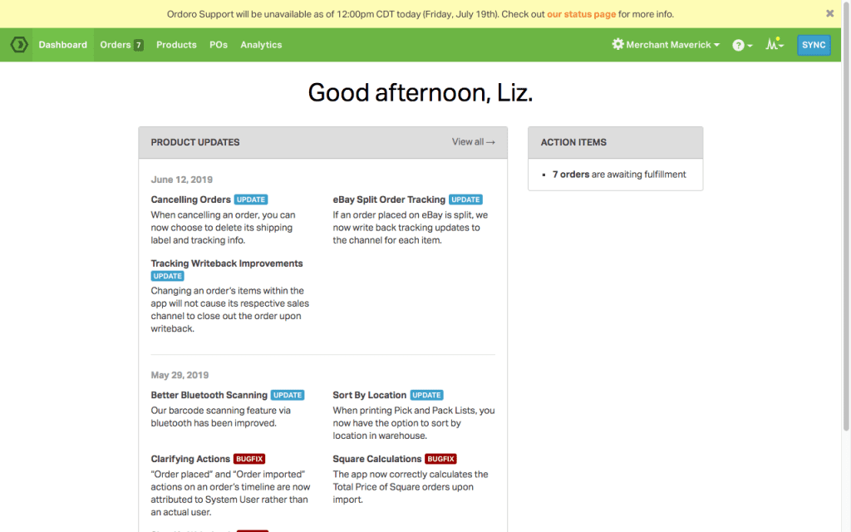Open the activity pulse icon menu
This screenshot has height=532, width=851.
tap(774, 45)
